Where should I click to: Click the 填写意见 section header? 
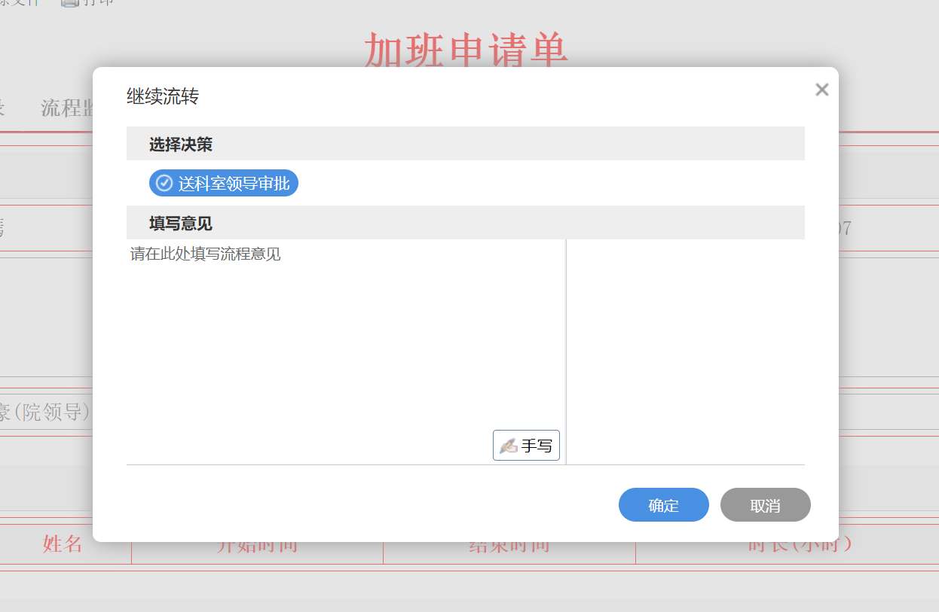pyautogui.click(x=180, y=224)
